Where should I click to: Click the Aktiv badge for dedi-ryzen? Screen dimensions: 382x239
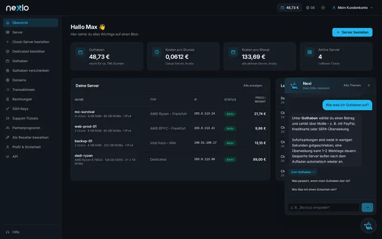[x=230, y=160]
